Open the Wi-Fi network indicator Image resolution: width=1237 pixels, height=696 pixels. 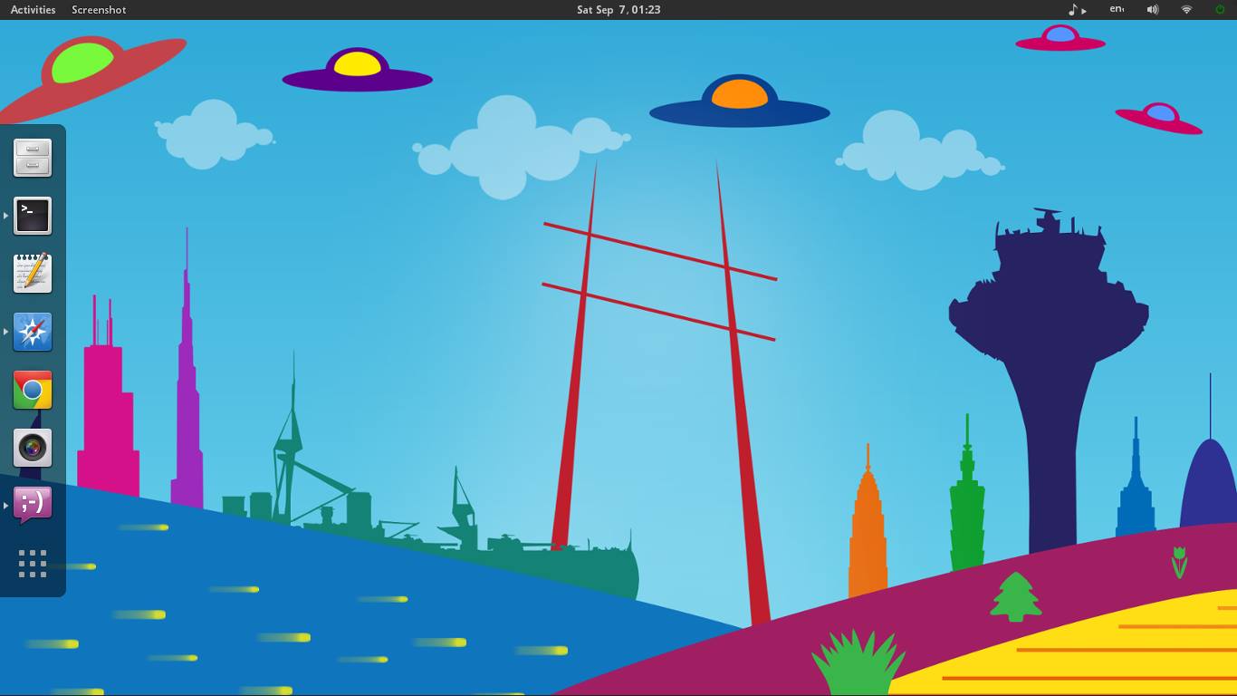coord(1186,10)
